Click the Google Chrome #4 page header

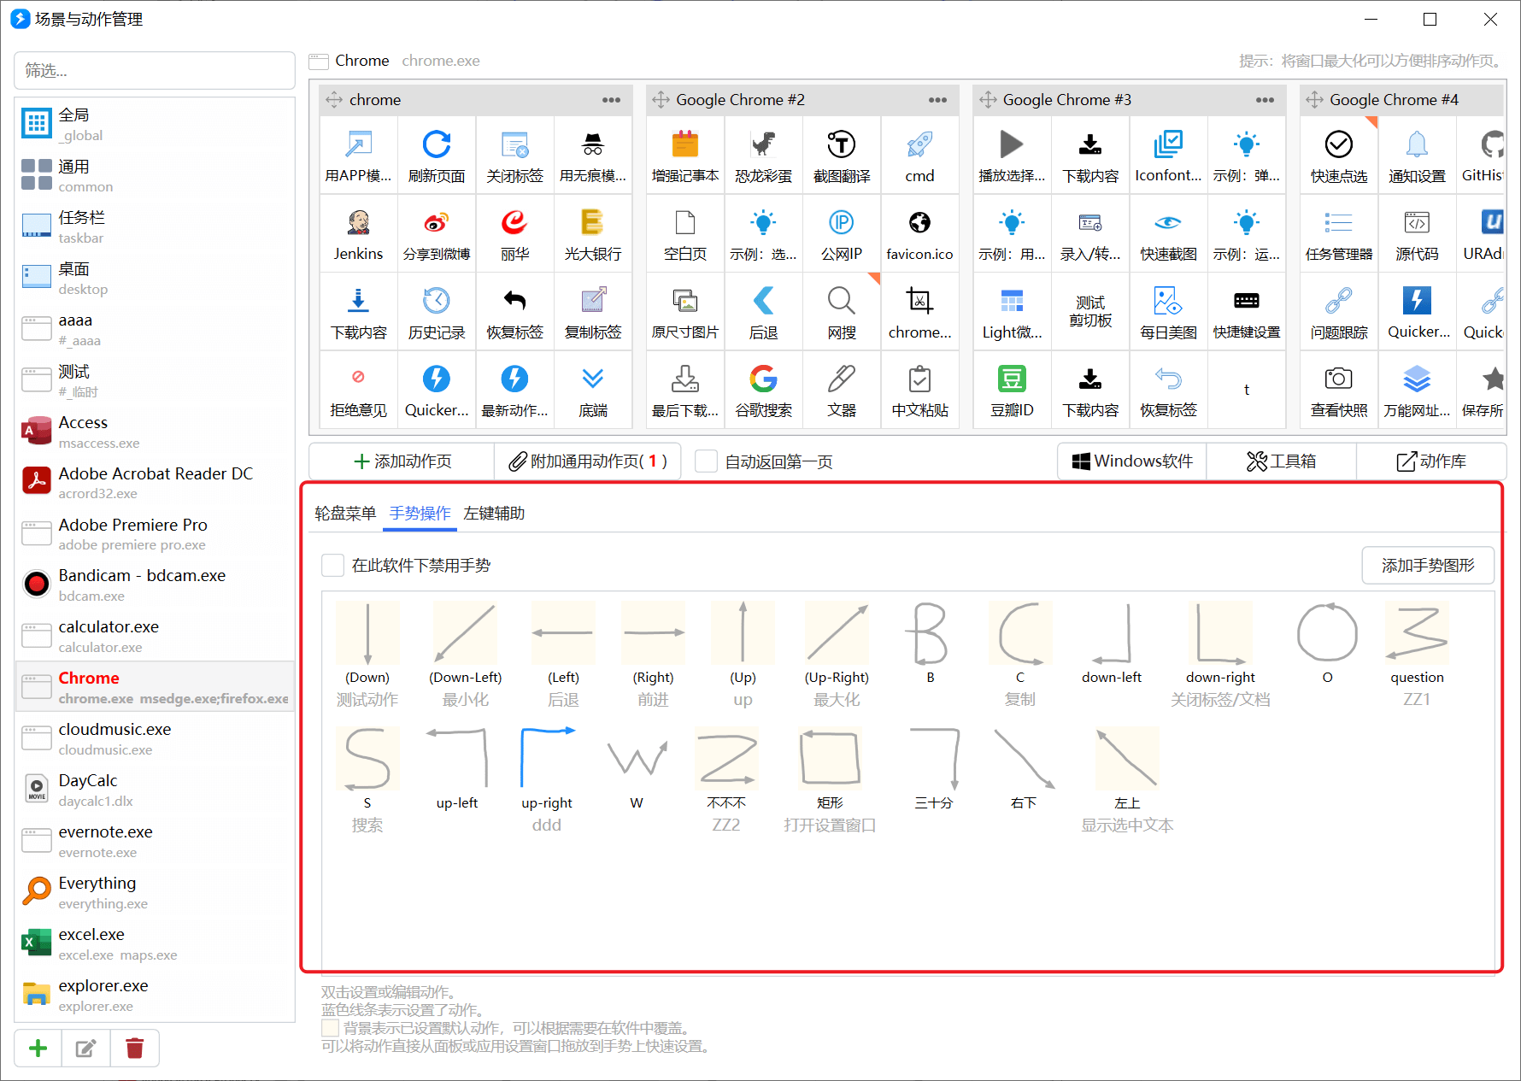[1402, 100]
